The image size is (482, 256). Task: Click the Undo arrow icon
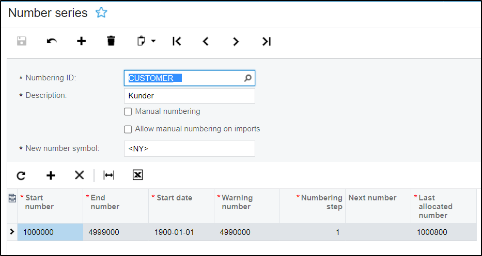coord(52,41)
